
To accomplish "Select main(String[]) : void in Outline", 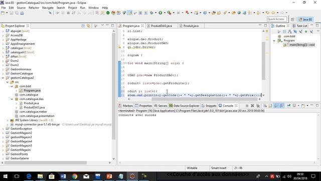I will pyautogui.click(x=302, y=45).
